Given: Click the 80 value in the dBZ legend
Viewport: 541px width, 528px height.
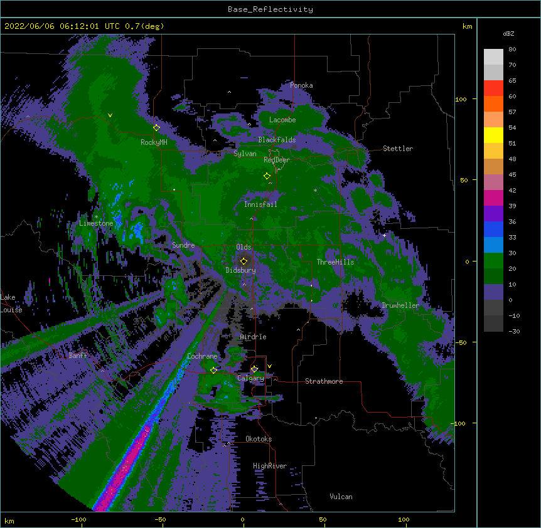Looking at the screenshot, I should (512, 50).
